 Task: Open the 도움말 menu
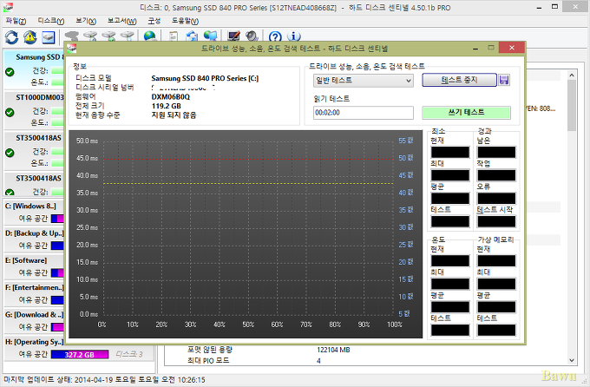click(185, 21)
